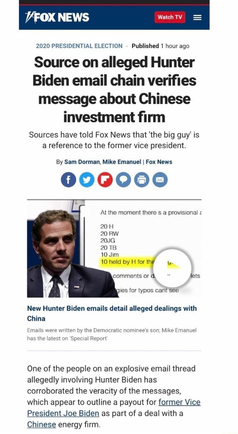Open the 2020 Presidential Election section

pos(79,46)
